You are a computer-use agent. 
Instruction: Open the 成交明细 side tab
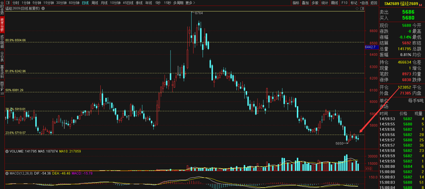(x=2, y=41)
